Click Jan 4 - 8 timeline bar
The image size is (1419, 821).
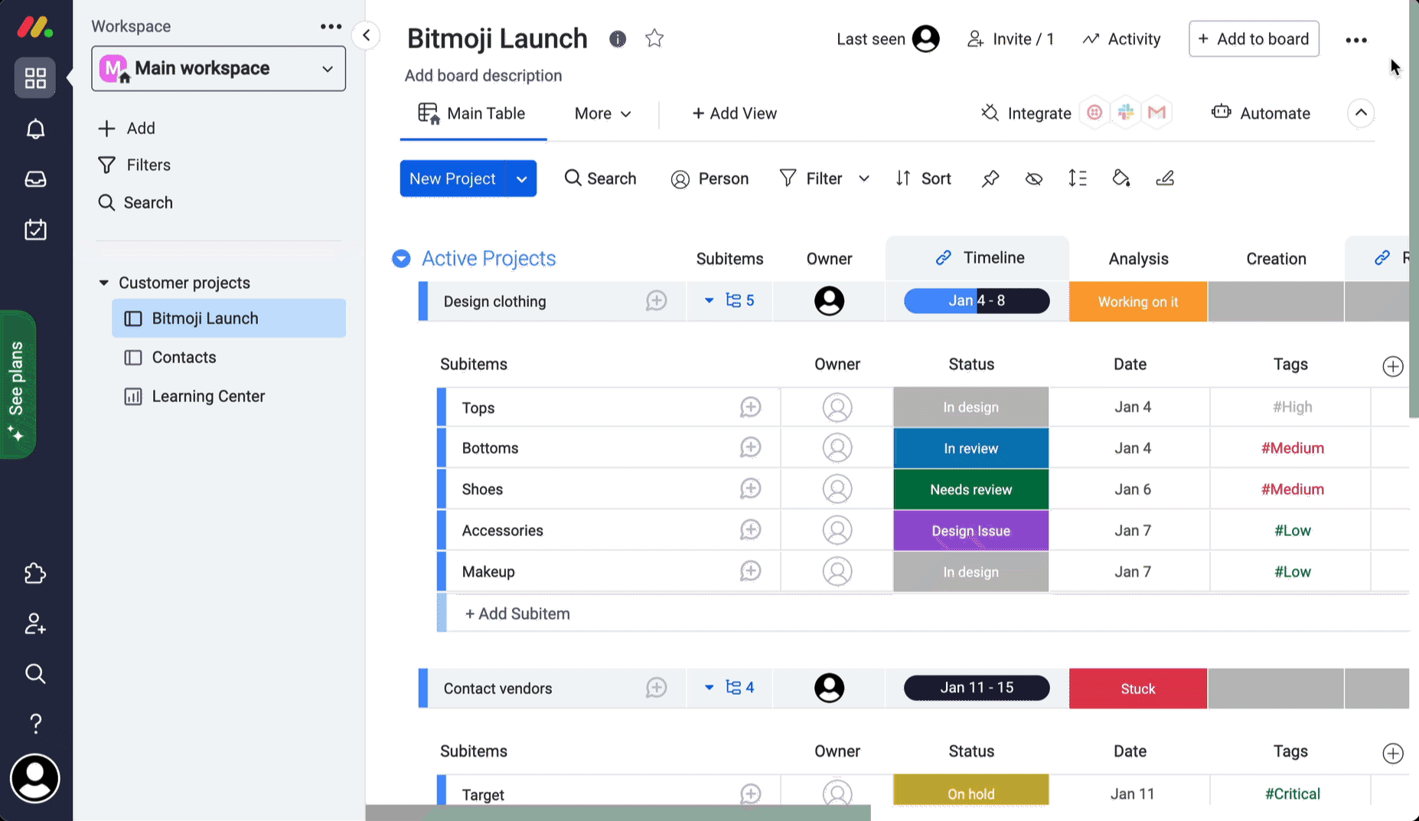point(977,301)
